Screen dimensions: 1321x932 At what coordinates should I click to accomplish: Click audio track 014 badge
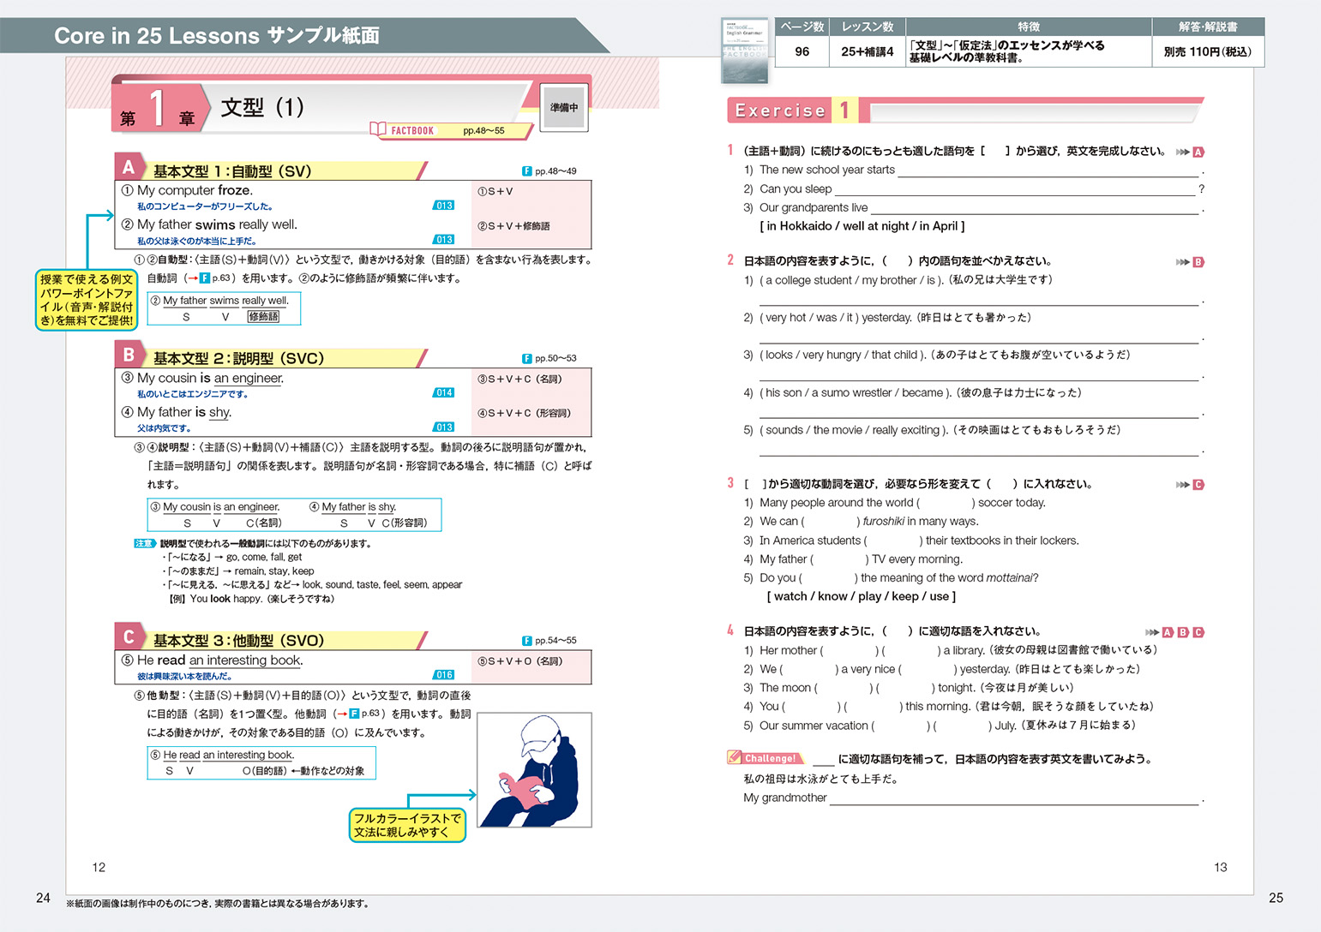click(x=443, y=393)
